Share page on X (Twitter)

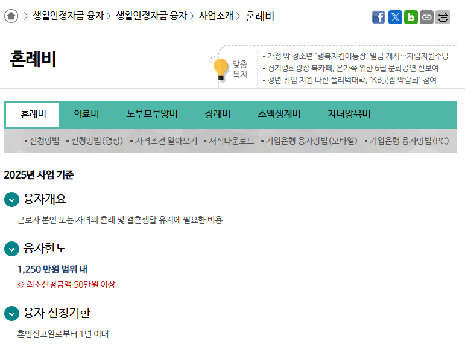click(x=394, y=18)
